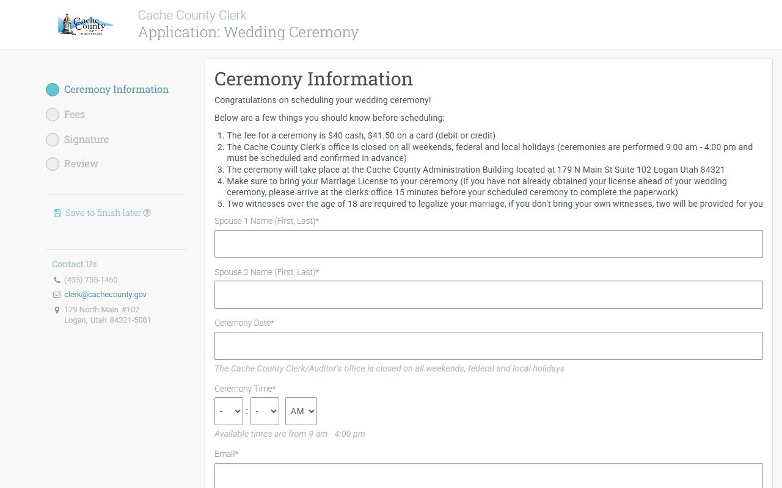Screen dimensions: 782x488
Task: Open the ceremony hour dropdown
Action: tap(228, 411)
